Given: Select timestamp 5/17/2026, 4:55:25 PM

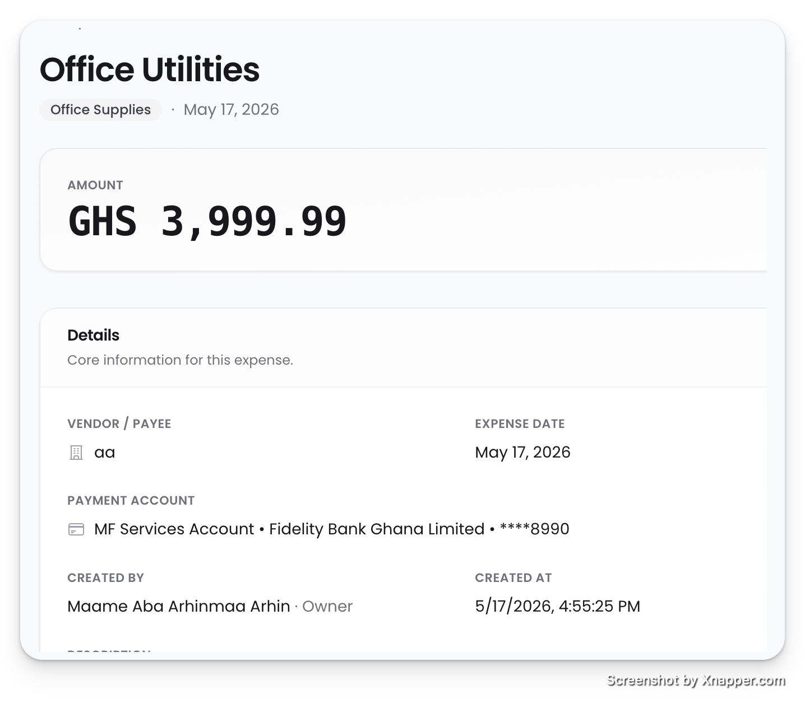Looking at the screenshot, I should tap(558, 607).
